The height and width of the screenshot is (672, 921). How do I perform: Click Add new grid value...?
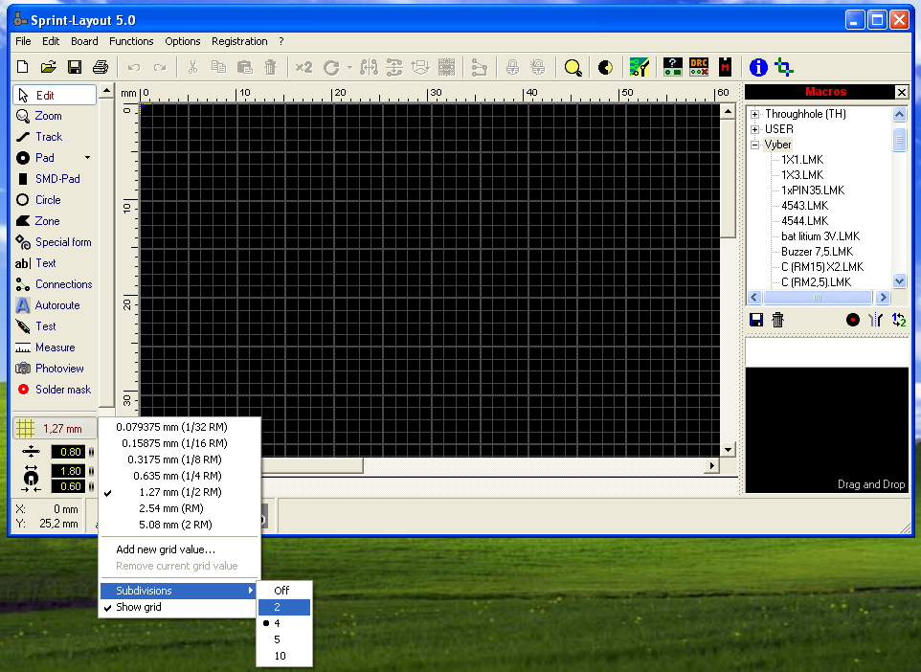[179, 549]
